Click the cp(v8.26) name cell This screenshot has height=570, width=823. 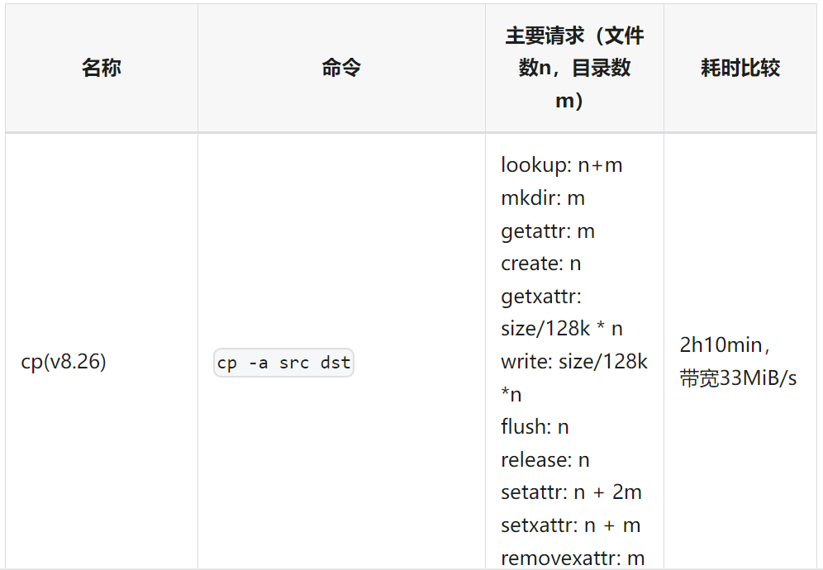64,362
